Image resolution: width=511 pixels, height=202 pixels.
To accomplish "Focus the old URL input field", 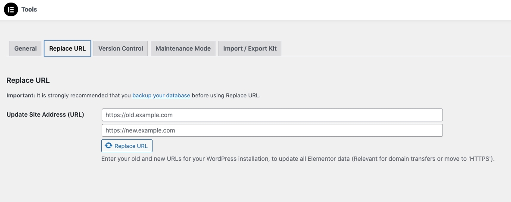I will (x=272, y=115).
